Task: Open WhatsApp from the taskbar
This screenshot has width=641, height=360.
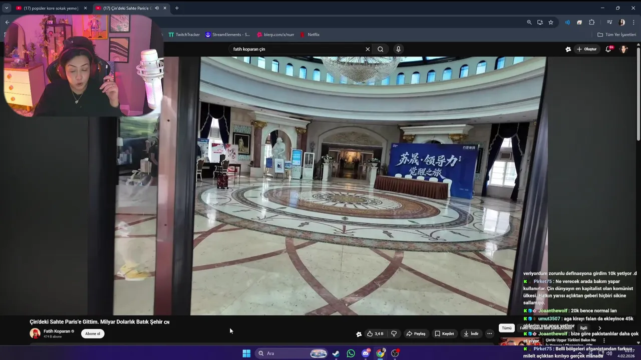Action: (351, 353)
